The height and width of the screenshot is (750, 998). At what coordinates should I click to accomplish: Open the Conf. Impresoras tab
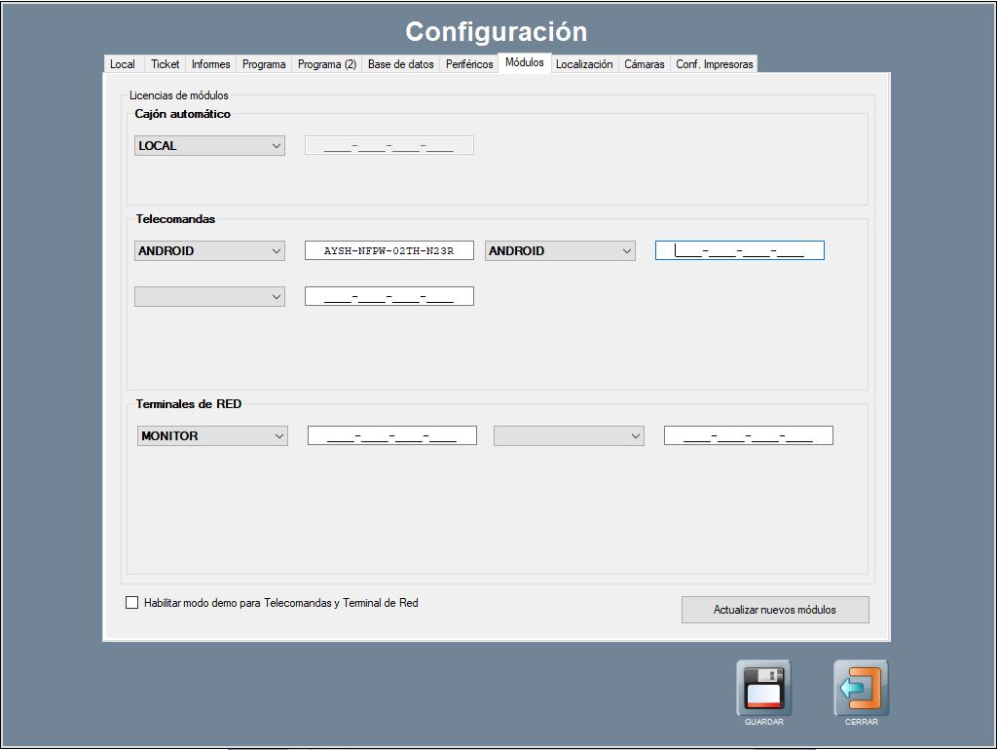714,64
